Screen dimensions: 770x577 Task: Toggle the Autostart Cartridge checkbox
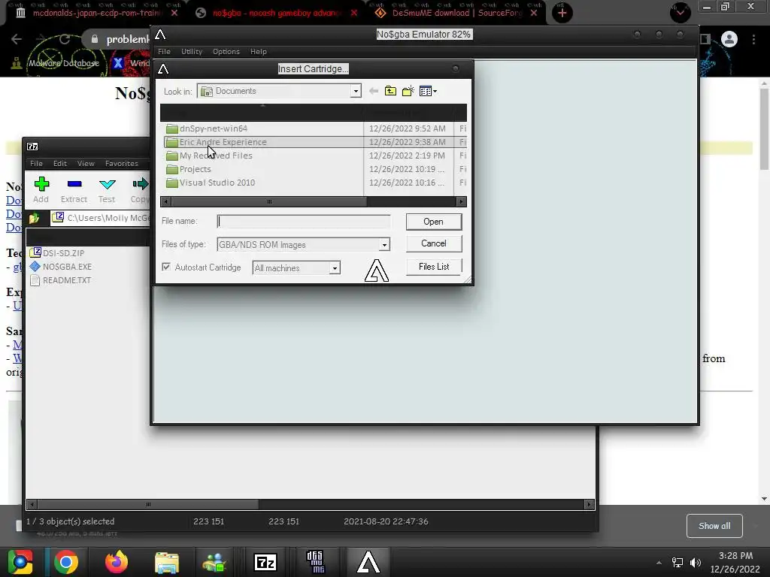(x=166, y=267)
